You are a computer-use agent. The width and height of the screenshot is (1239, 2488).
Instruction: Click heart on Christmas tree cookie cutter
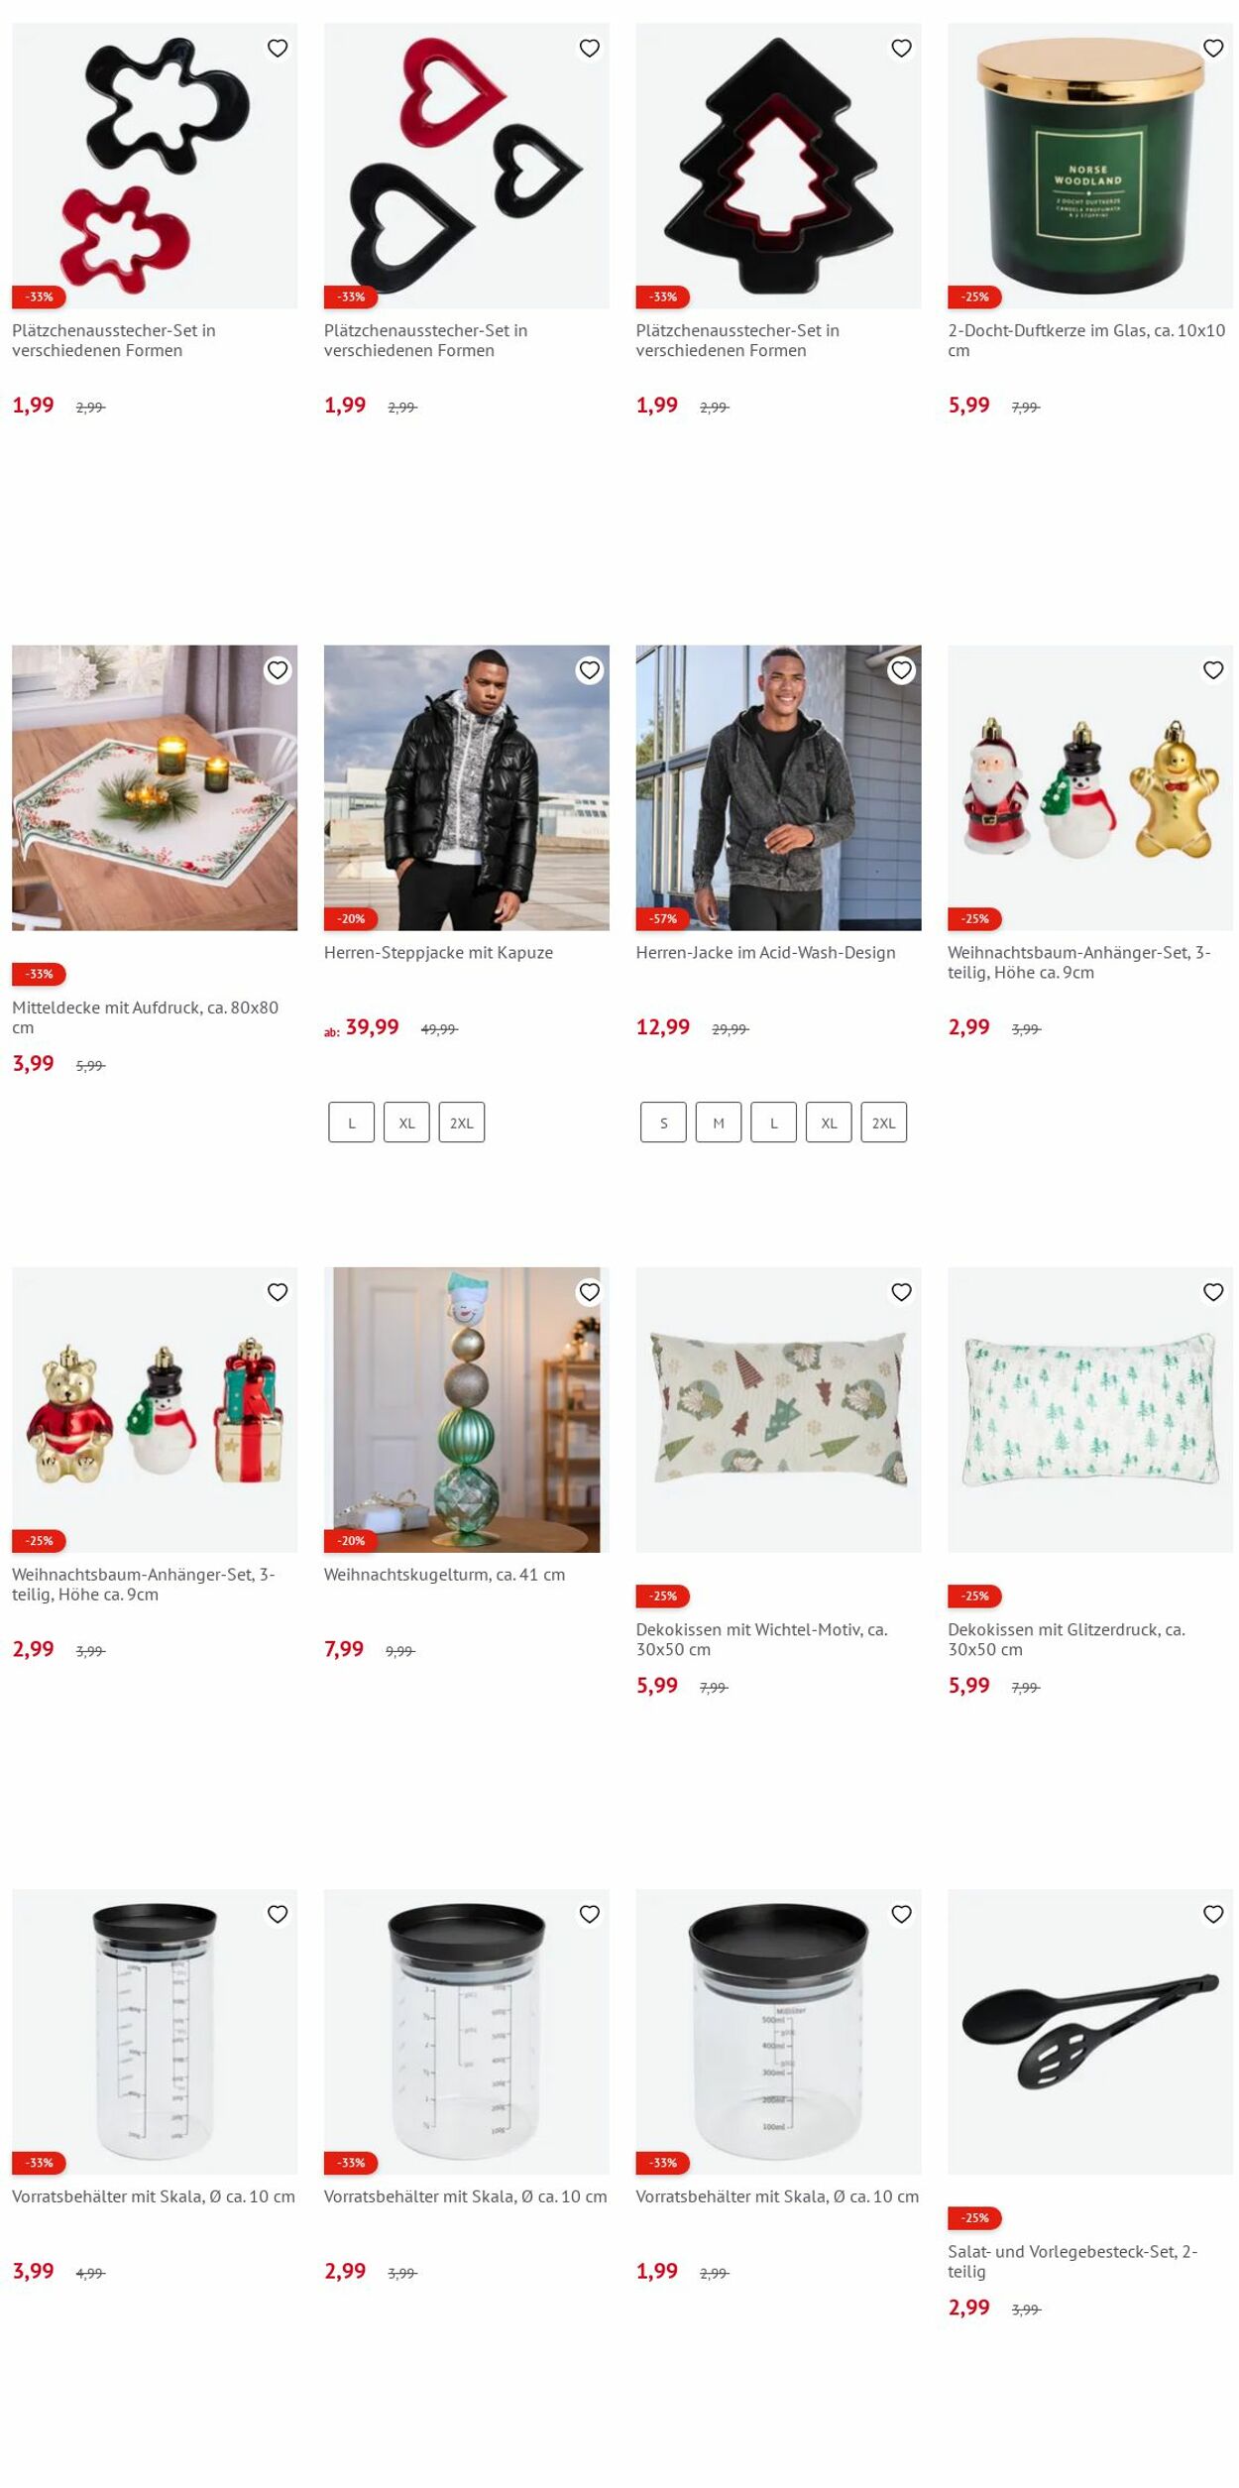(901, 48)
